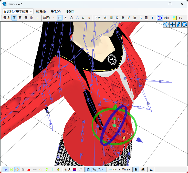Click the Wire+ button
This screenshot has height=173, width=188.
click(x=126, y=169)
